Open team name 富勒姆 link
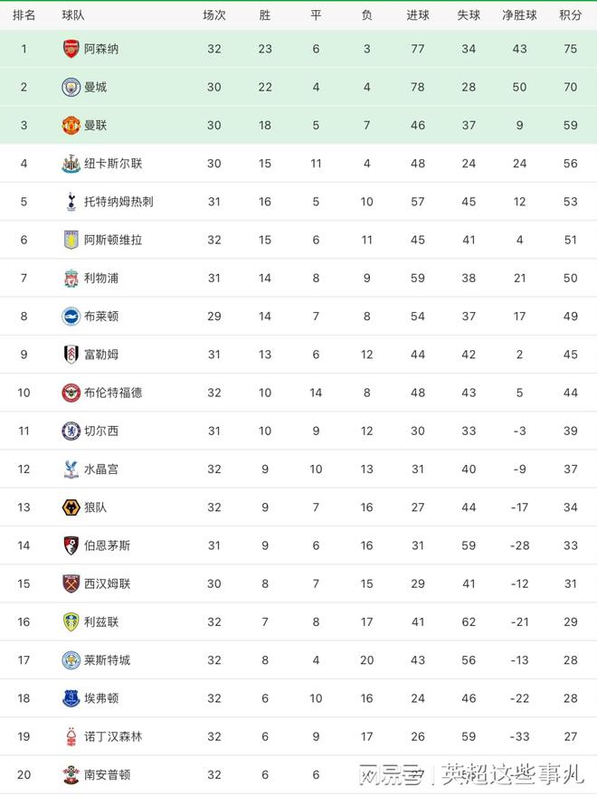Screen dimensions: 597x796 click(x=101, y=355)
